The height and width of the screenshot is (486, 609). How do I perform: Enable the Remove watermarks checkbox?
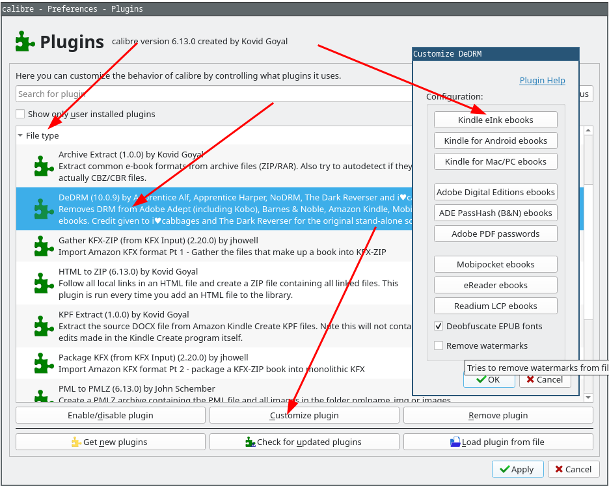pyautogui.click(x=439, y=345)
